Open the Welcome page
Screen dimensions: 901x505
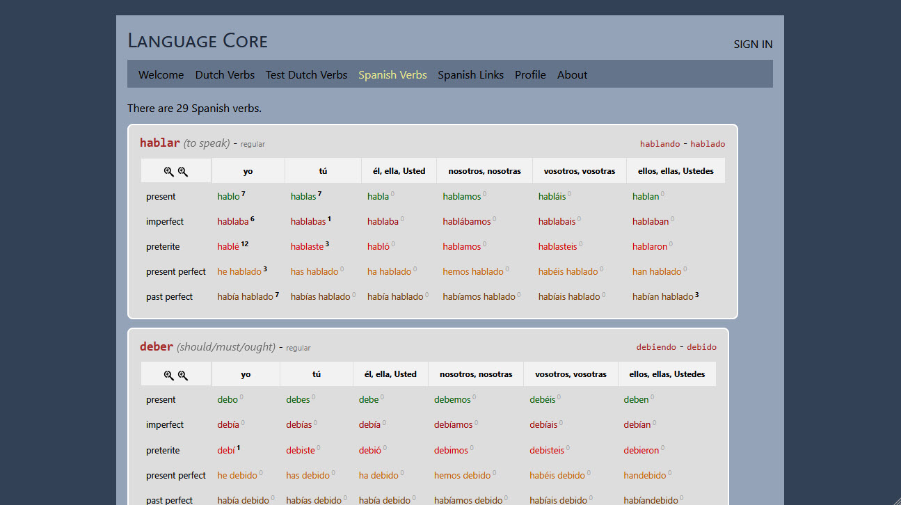(161, 74)
